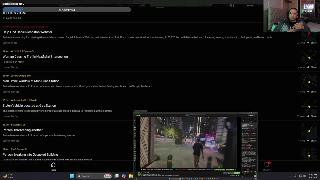Share the Woman Causing Traffic Hazard alert

pyautogui.click(x=312, y=67)
